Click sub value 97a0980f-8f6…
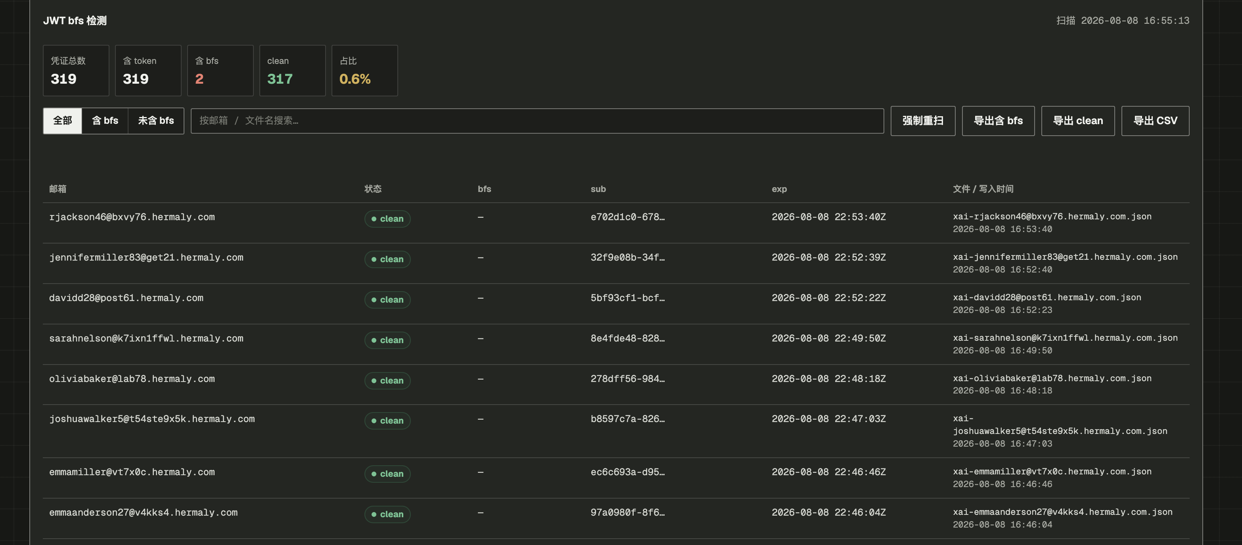Image resolution: width=1242 pixels, height=545 pixels. [x=627, y=513]
